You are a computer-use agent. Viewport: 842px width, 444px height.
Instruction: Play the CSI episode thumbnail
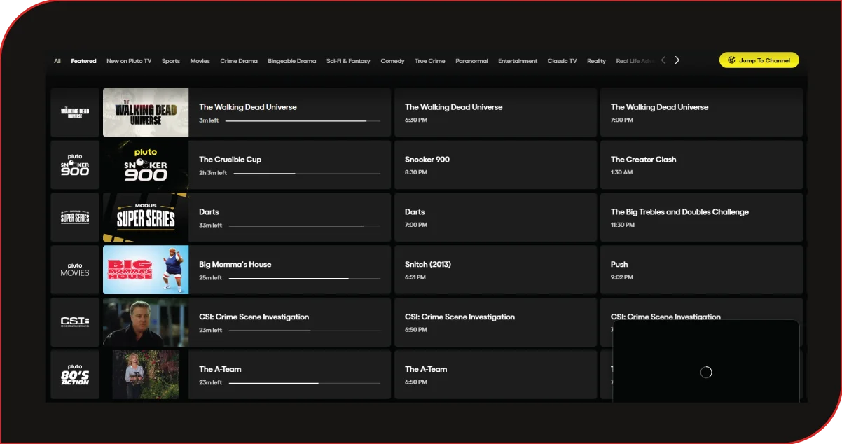pos(146,322)
